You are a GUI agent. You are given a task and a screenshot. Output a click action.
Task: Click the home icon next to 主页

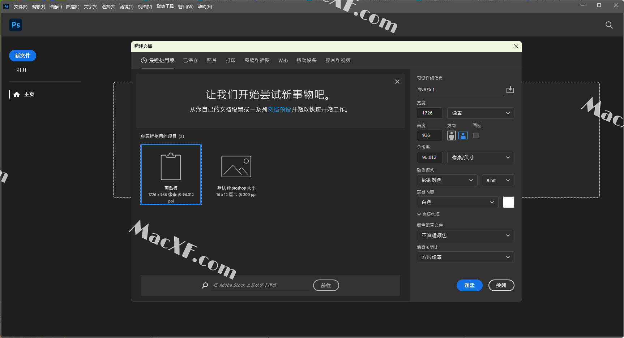(17, 95)
